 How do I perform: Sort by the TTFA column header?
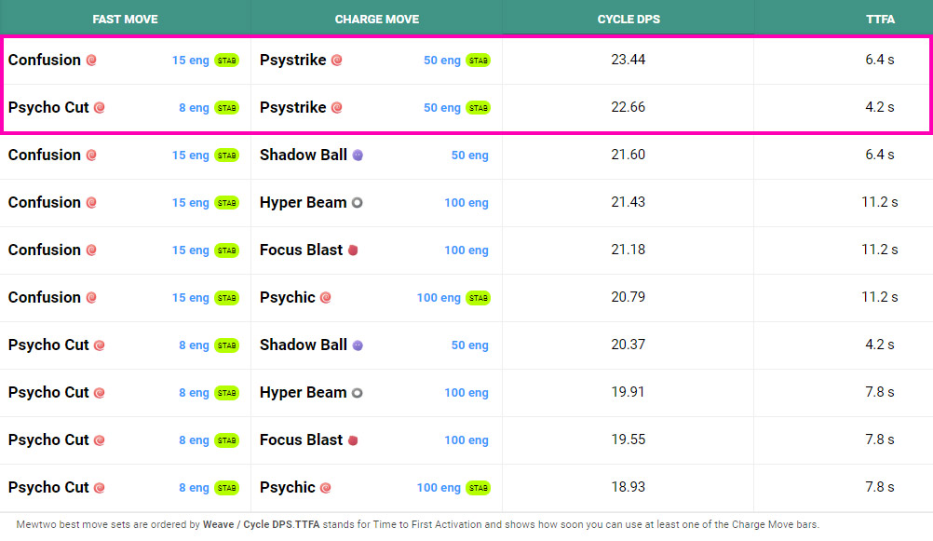880,19
